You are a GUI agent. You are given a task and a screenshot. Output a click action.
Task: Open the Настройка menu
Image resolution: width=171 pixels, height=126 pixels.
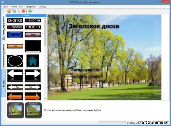[30, 7]
